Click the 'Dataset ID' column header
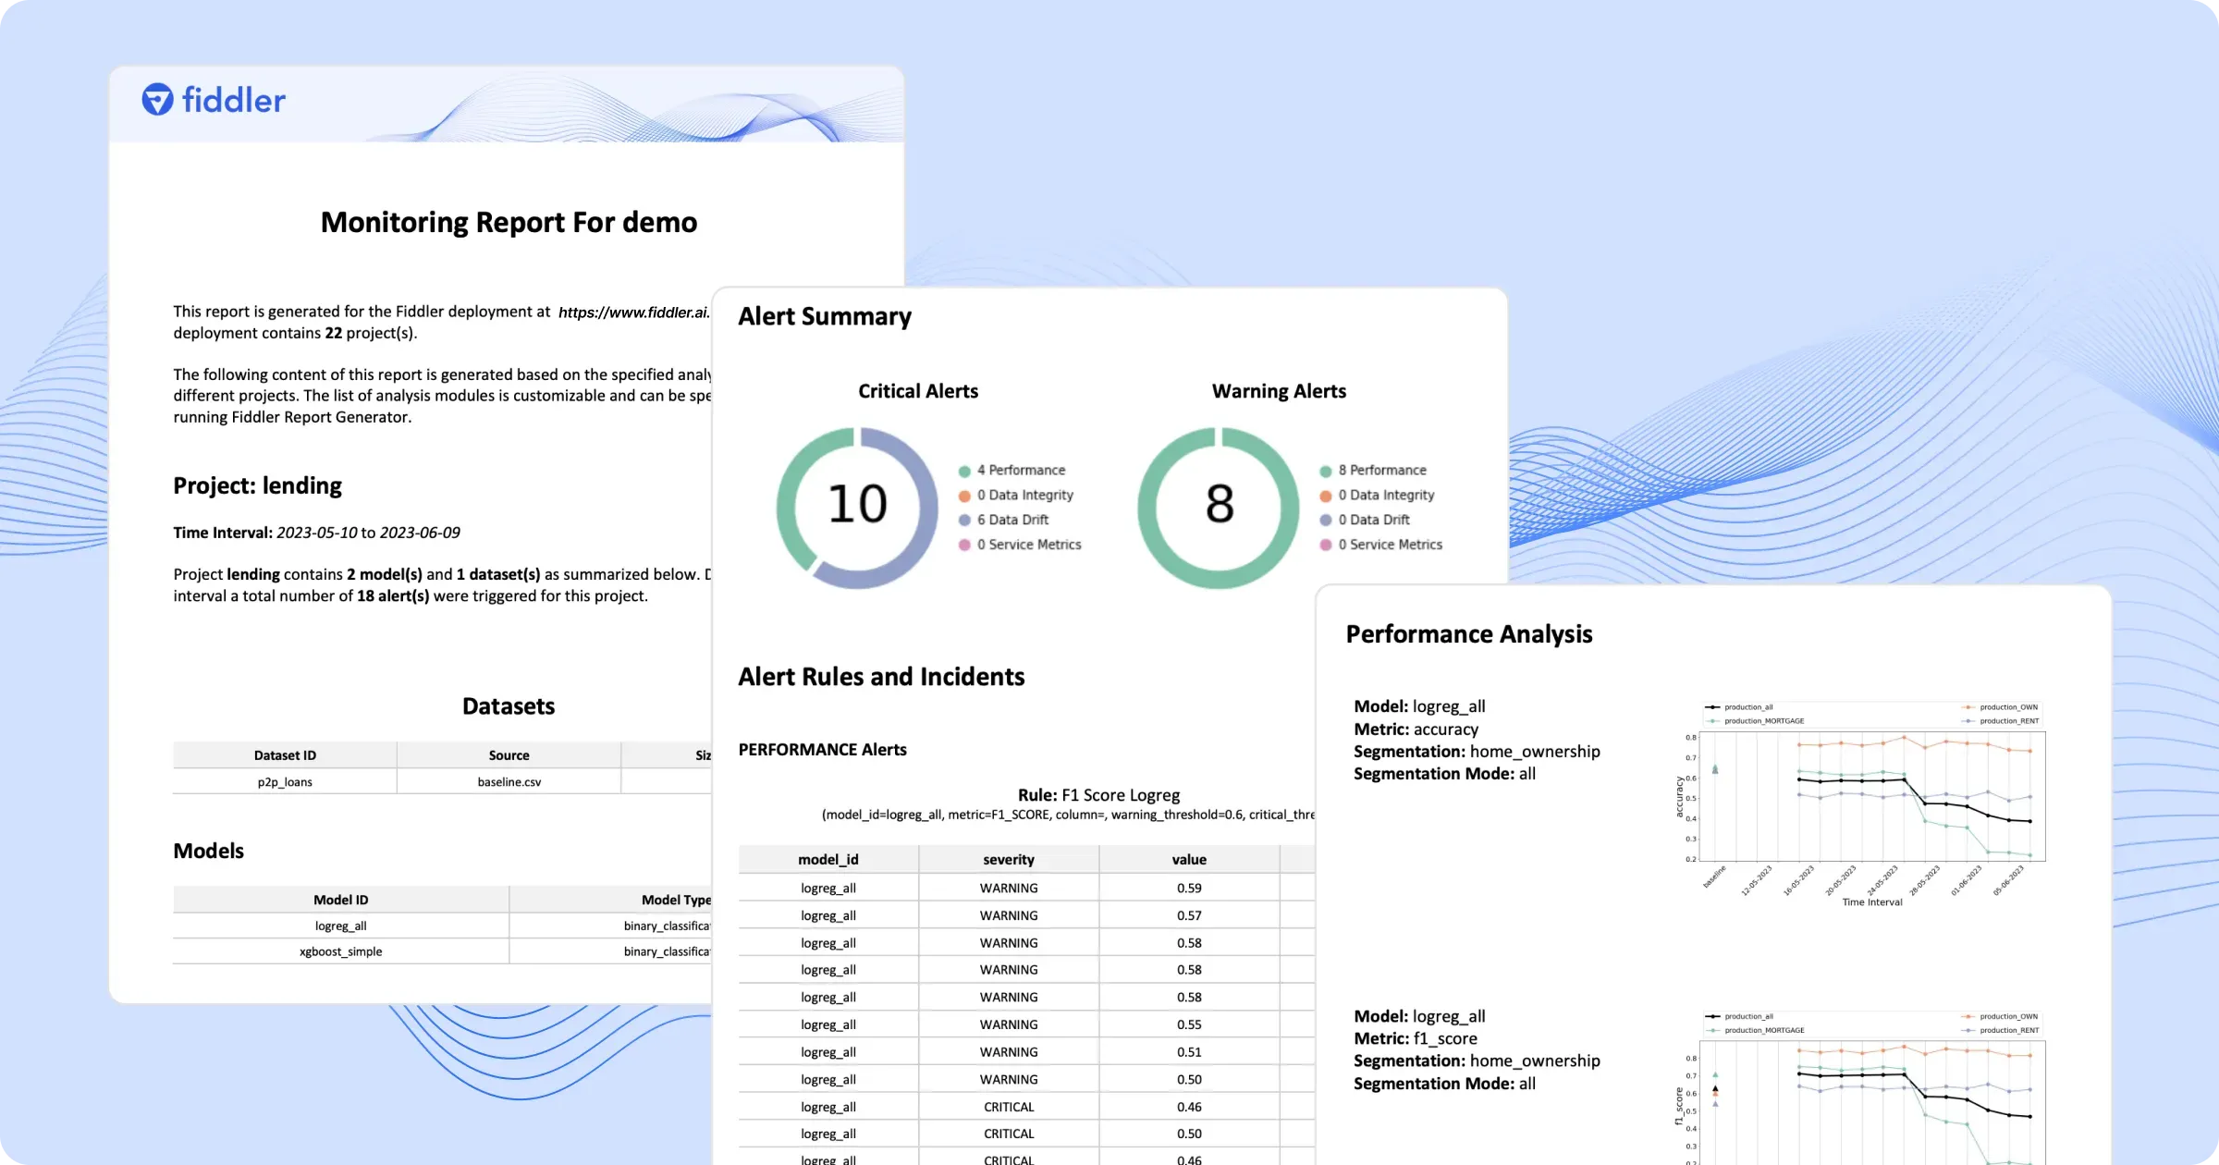 (285, 755)
